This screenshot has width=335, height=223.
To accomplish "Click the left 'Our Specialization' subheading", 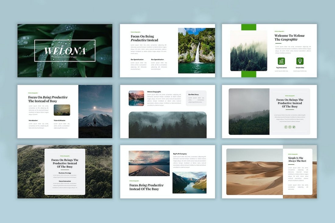I will coord(137,60).
